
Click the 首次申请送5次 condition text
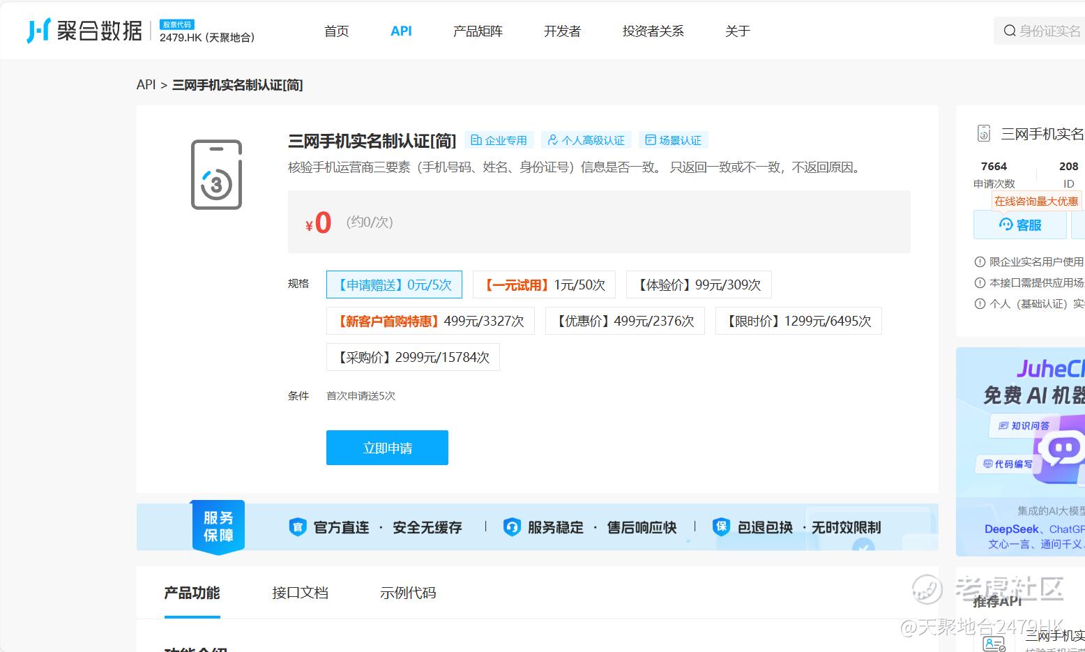(x=361, y=395)
